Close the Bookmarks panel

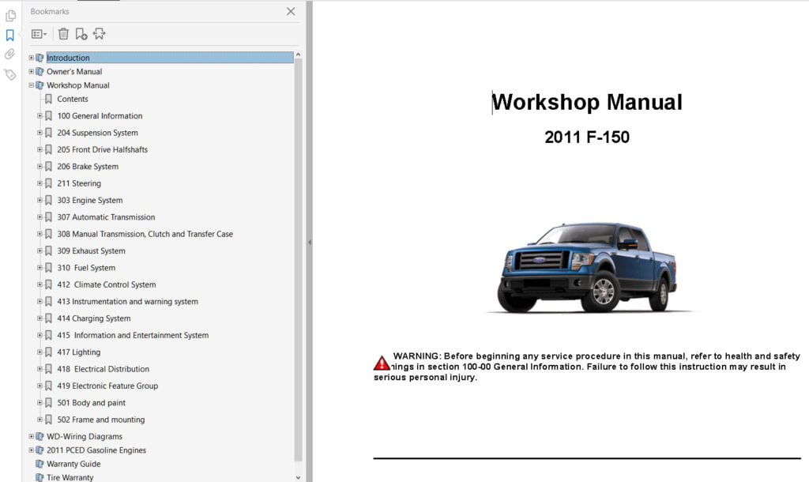pos(290,12)
